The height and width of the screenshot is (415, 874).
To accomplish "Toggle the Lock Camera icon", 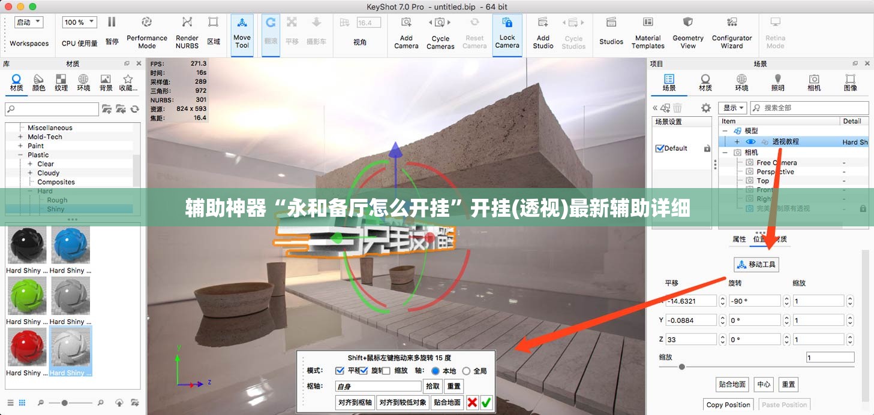I will coord(507,32).
